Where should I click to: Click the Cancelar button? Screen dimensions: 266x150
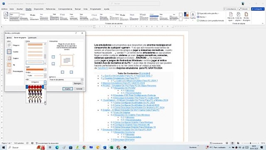tap(79, 89)
